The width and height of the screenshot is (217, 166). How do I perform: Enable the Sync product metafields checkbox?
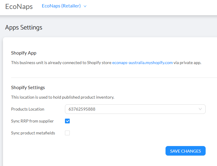coord(67,133)
